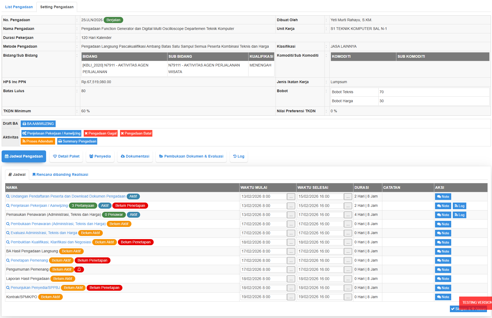
Task: Click the Penjelasan Pekerjaan / Aanwijzing activity button
Action: pyautogui.click(x=51, y=133)
